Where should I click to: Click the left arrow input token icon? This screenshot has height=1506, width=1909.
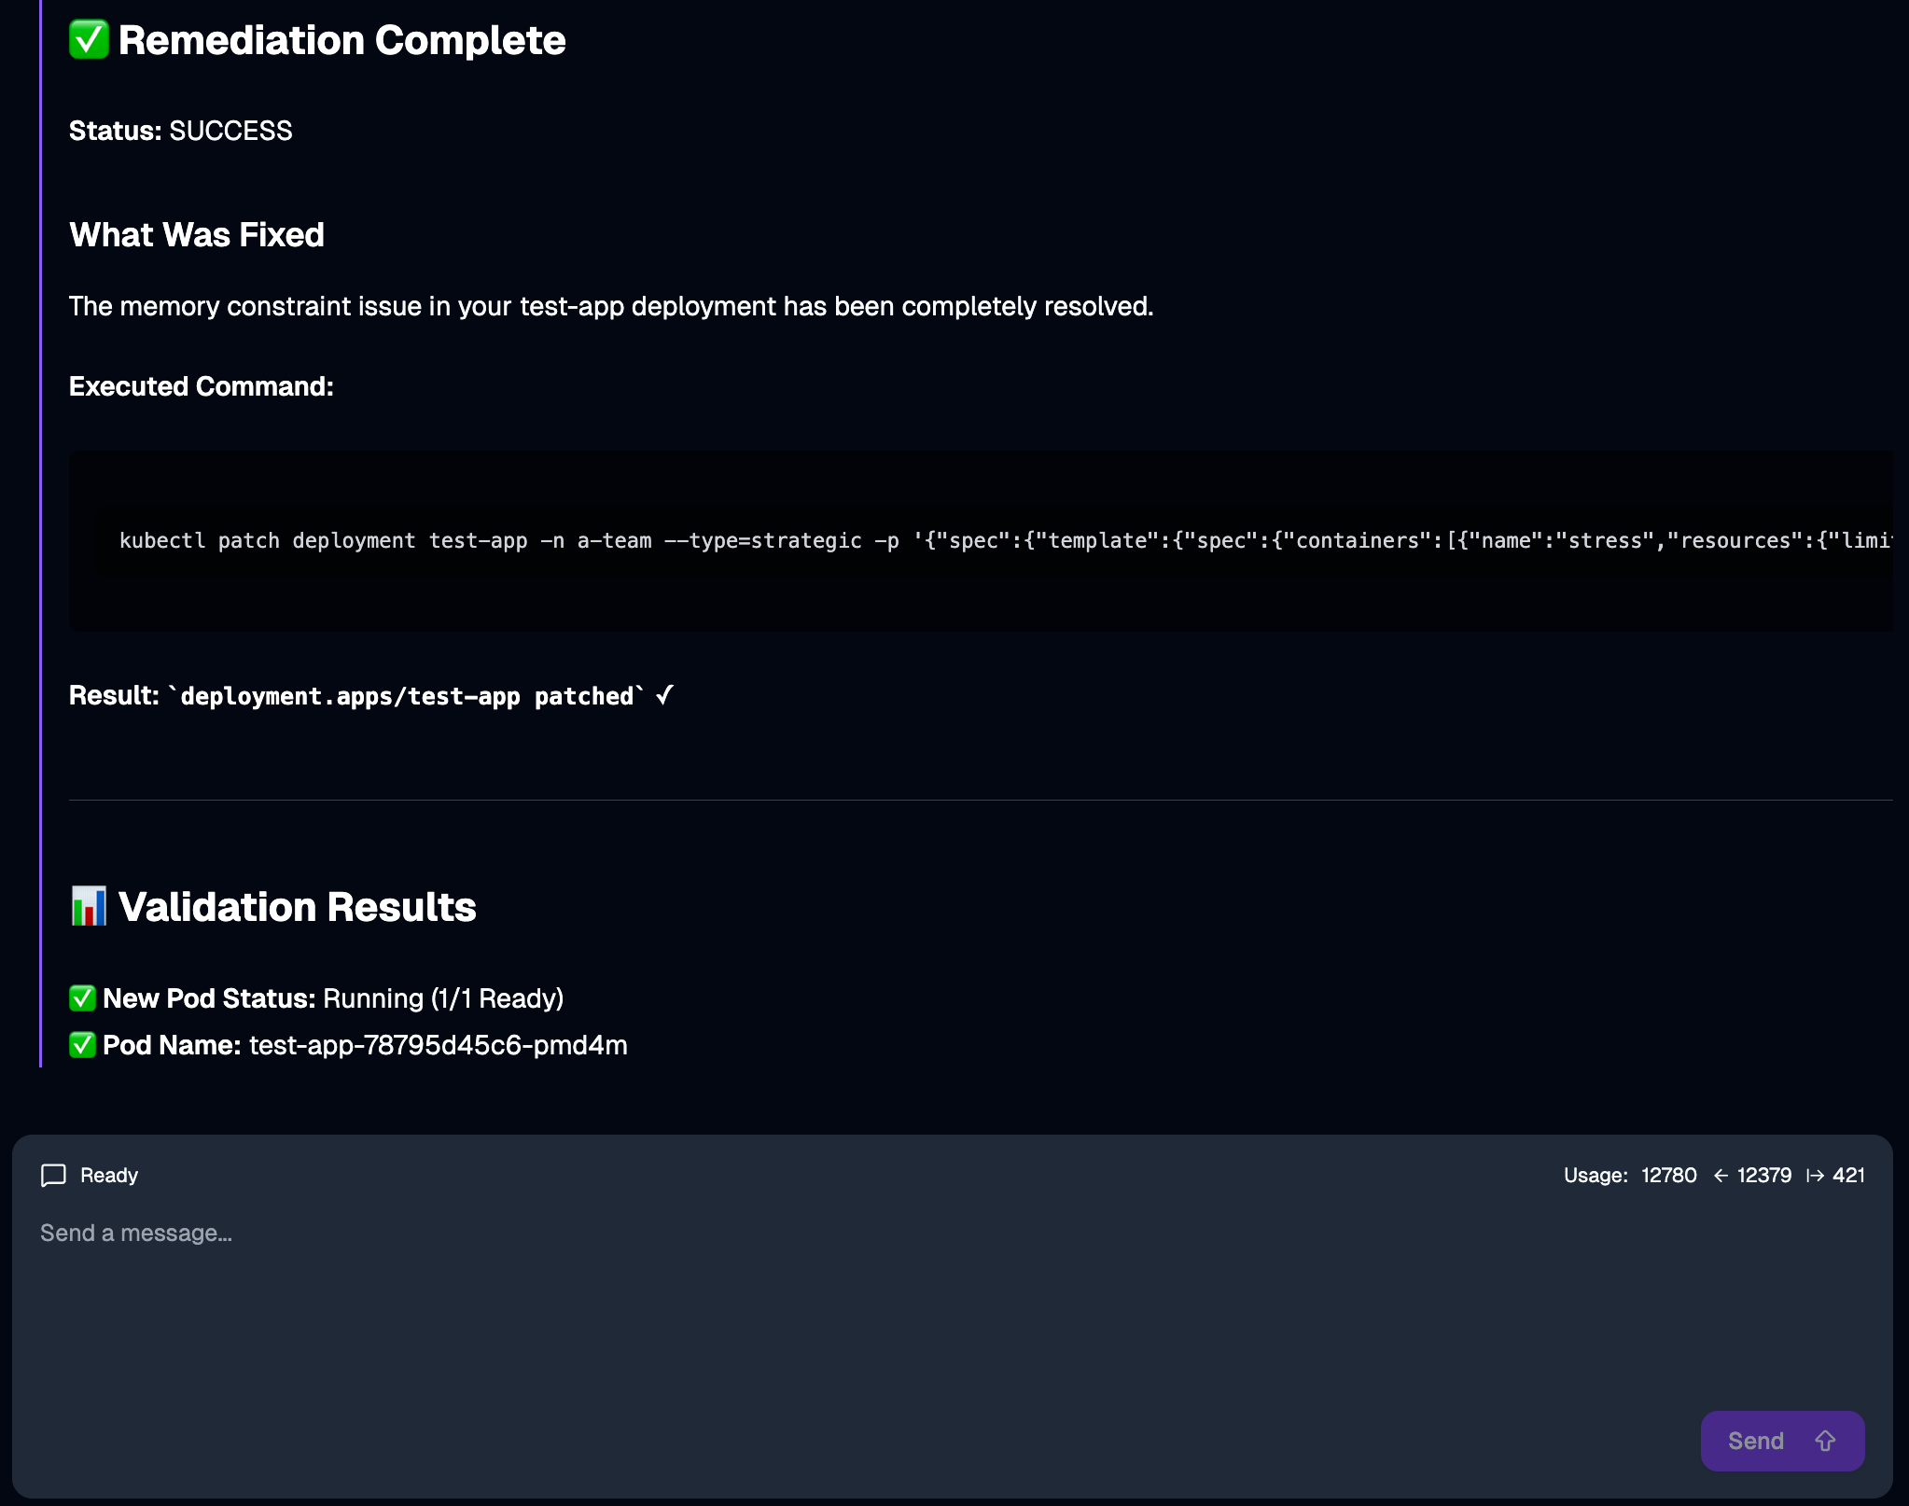tap(1721, 1176)
